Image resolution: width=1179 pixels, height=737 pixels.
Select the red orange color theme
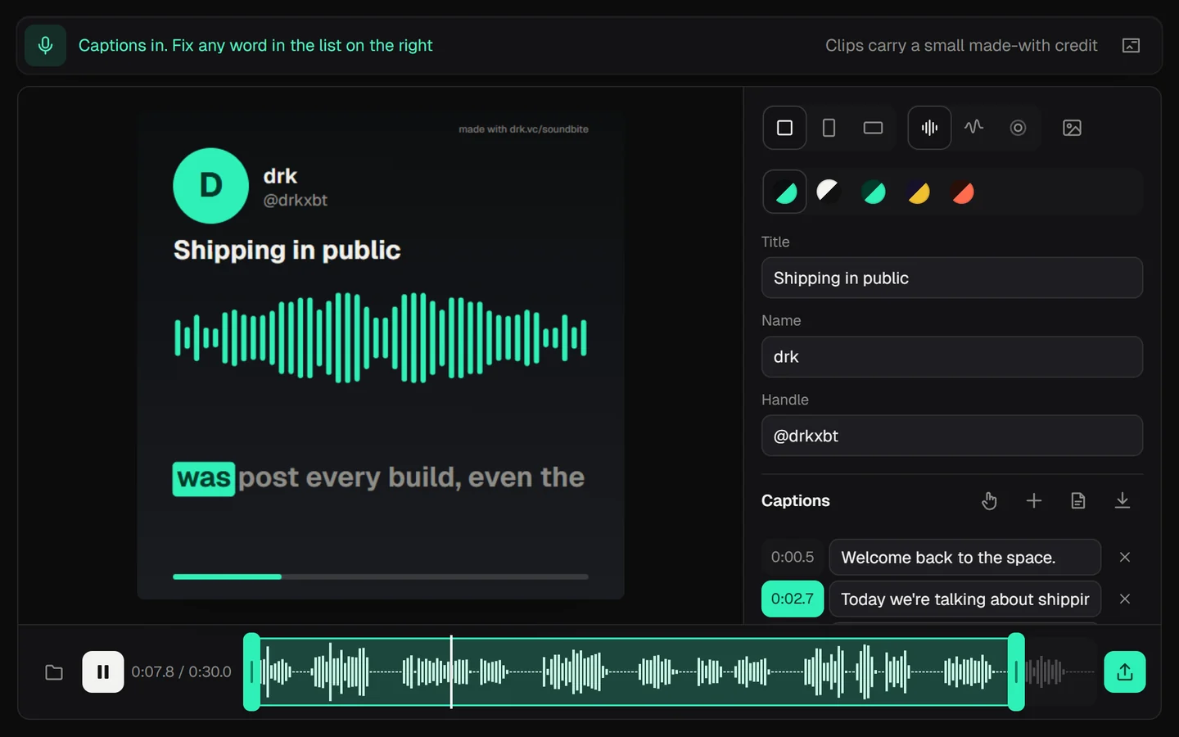(x=963, y=192)
